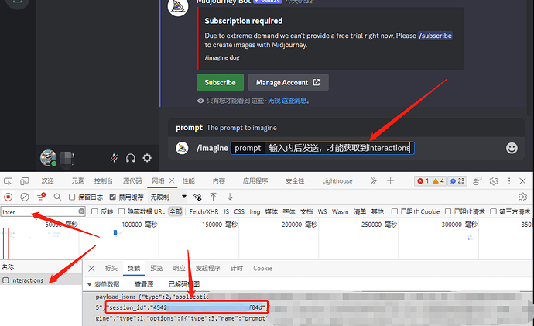Open the 性能 DevTools tab
534x326 pixels.
(188, 181)
